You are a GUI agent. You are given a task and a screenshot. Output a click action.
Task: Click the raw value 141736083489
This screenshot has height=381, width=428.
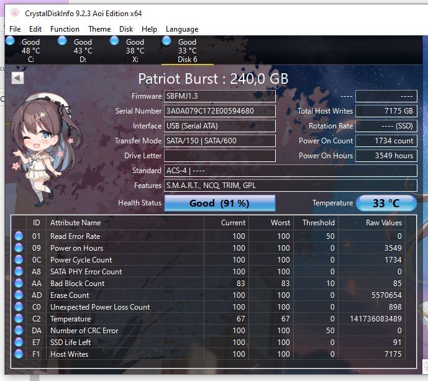coord(376,318)
